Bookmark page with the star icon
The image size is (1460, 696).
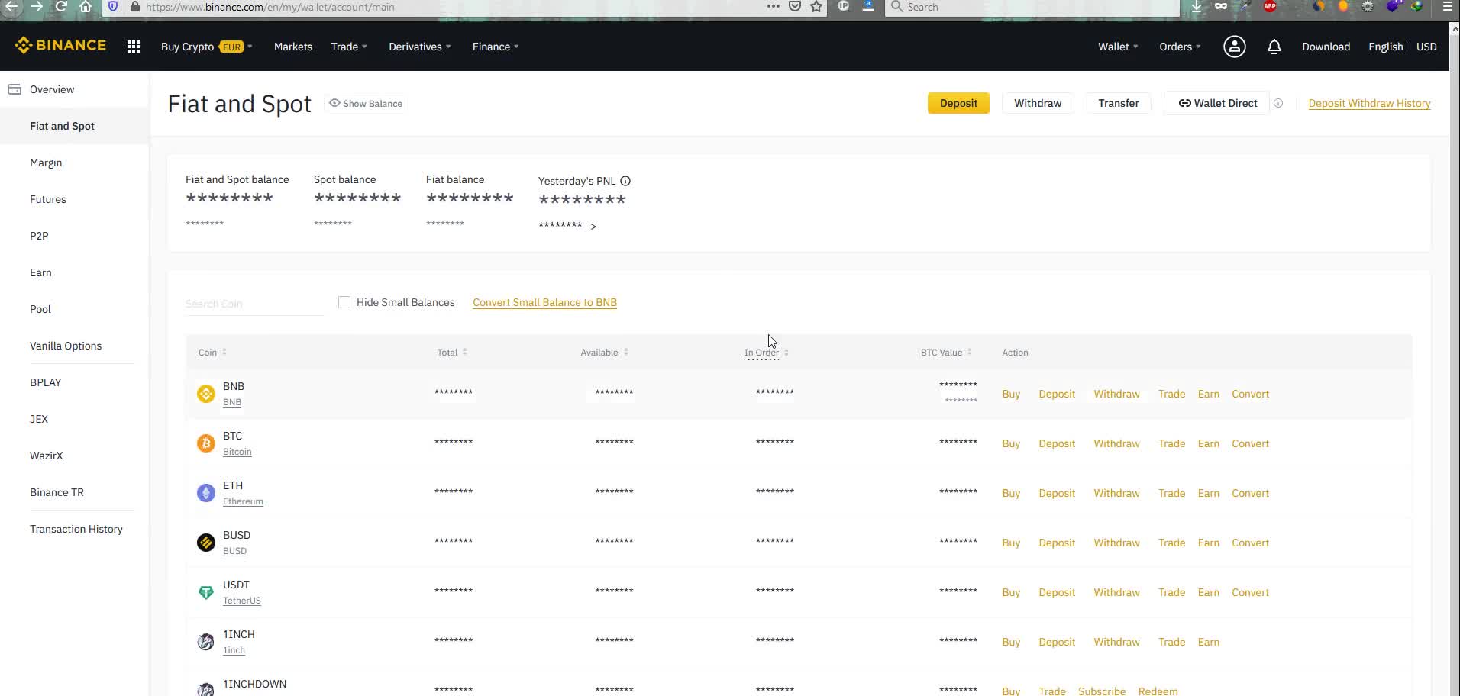[816, 7]
